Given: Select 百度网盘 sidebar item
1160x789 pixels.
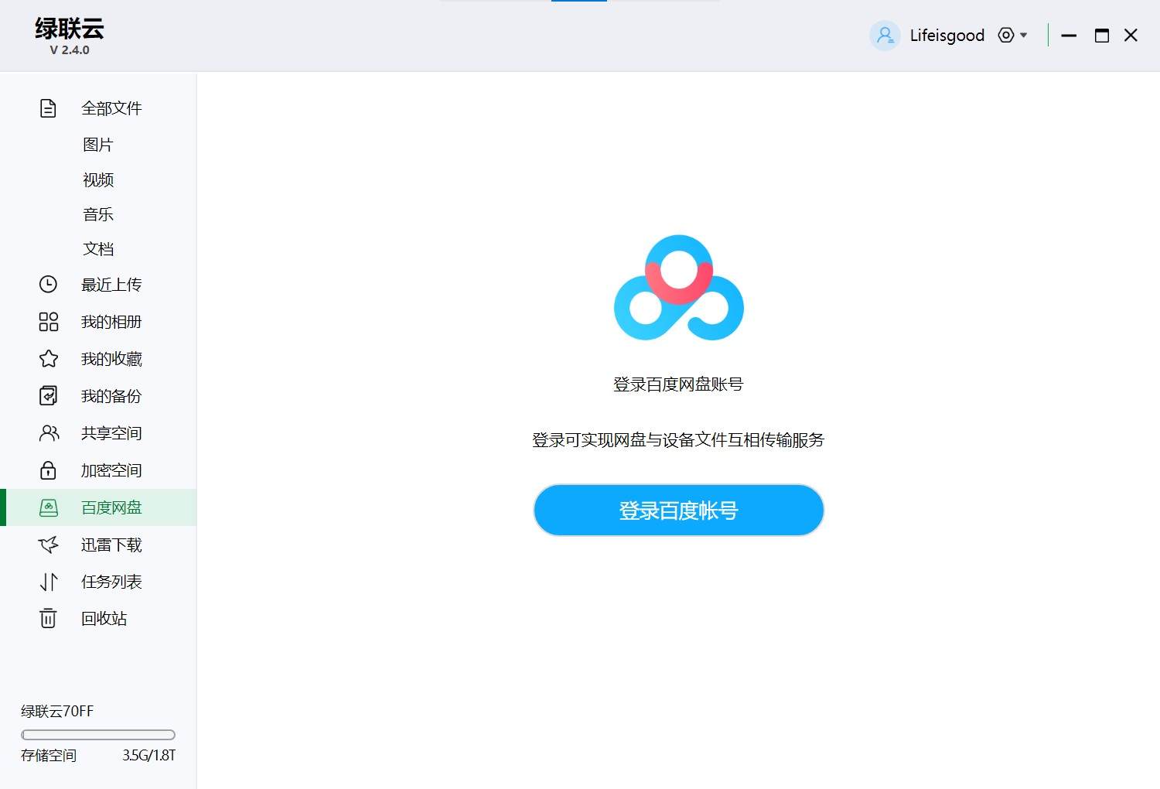Looking at the screenshot, I should [x=98, y=507].
